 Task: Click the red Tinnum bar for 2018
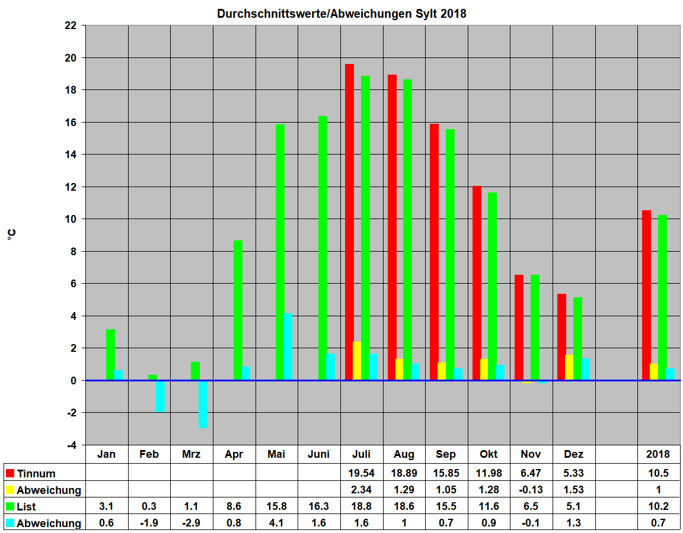pyautogui.click(x=646, y=295)
